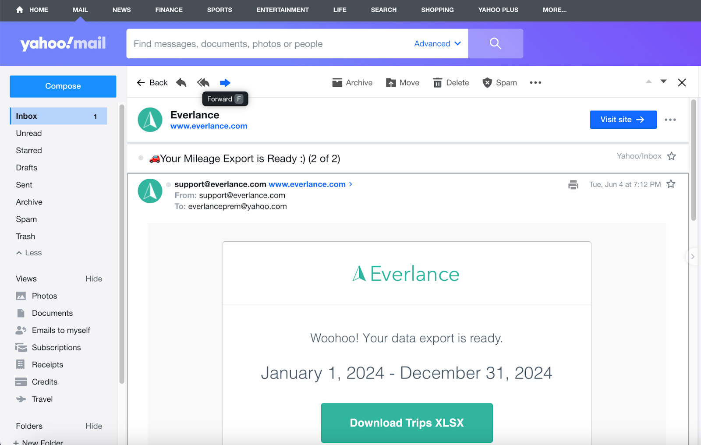Print the email using the printer icon

pos(573,184)
